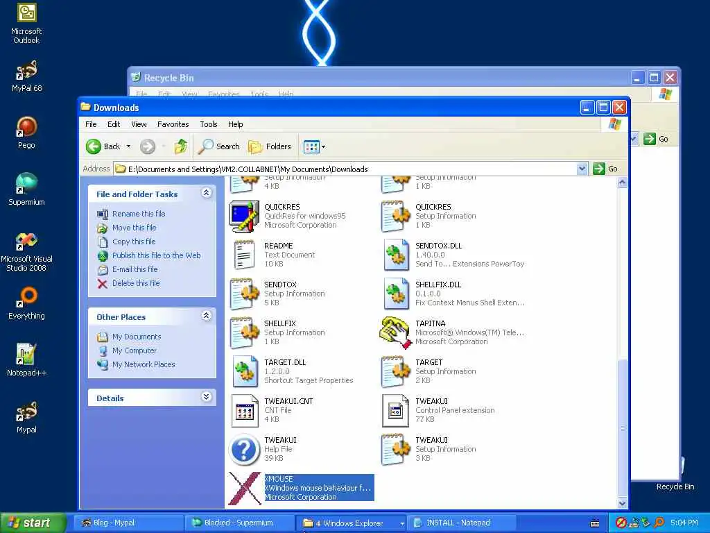Toggle the Folders pane button
This screenshot has width=710, height=533.
pos(270,146)
